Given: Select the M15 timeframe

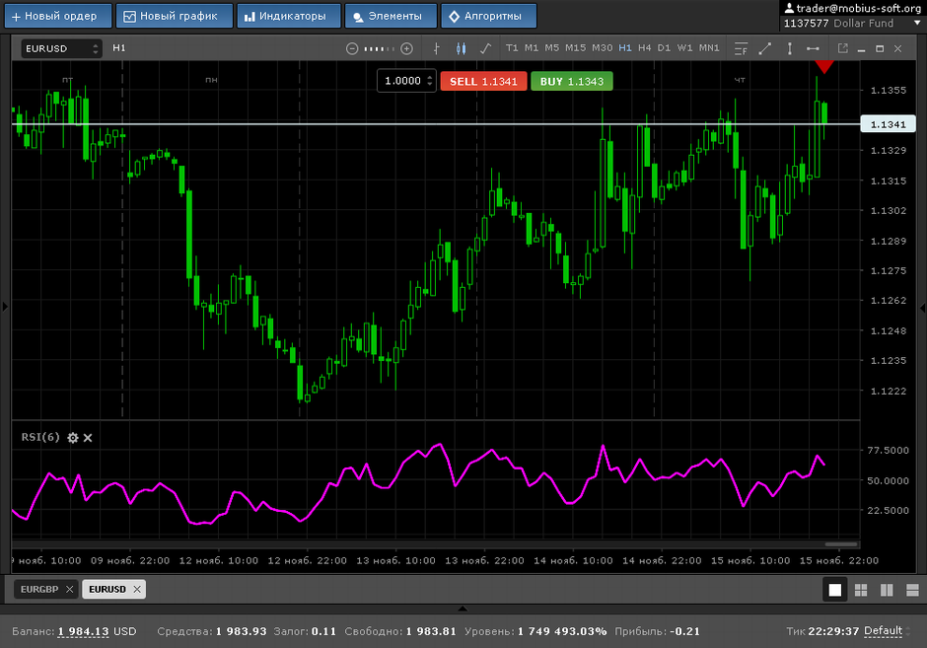Looking at the screenshot, I should click(x=575, y=48).
